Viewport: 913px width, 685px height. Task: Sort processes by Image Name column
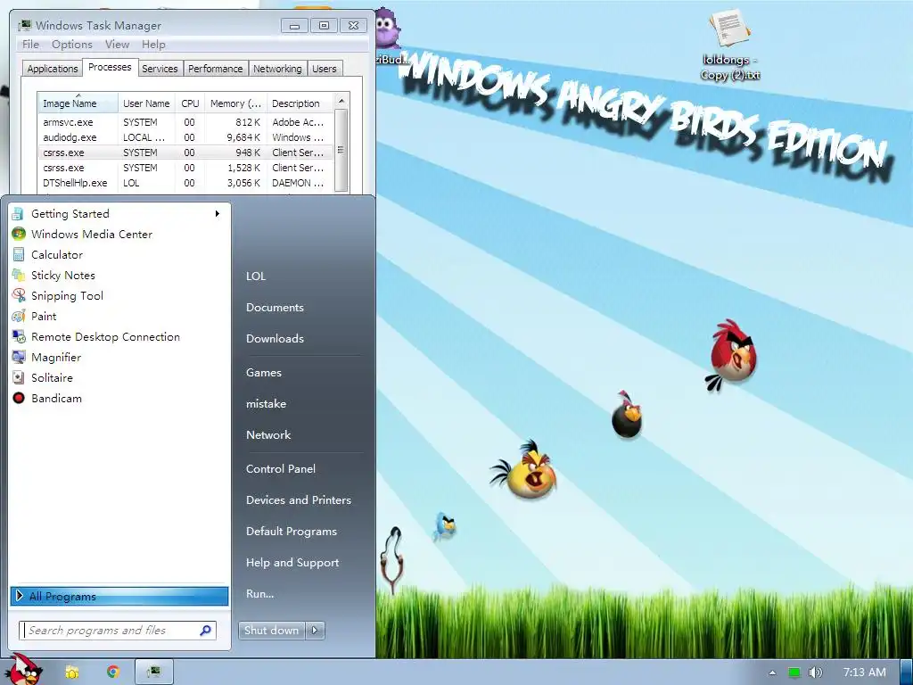78,103
